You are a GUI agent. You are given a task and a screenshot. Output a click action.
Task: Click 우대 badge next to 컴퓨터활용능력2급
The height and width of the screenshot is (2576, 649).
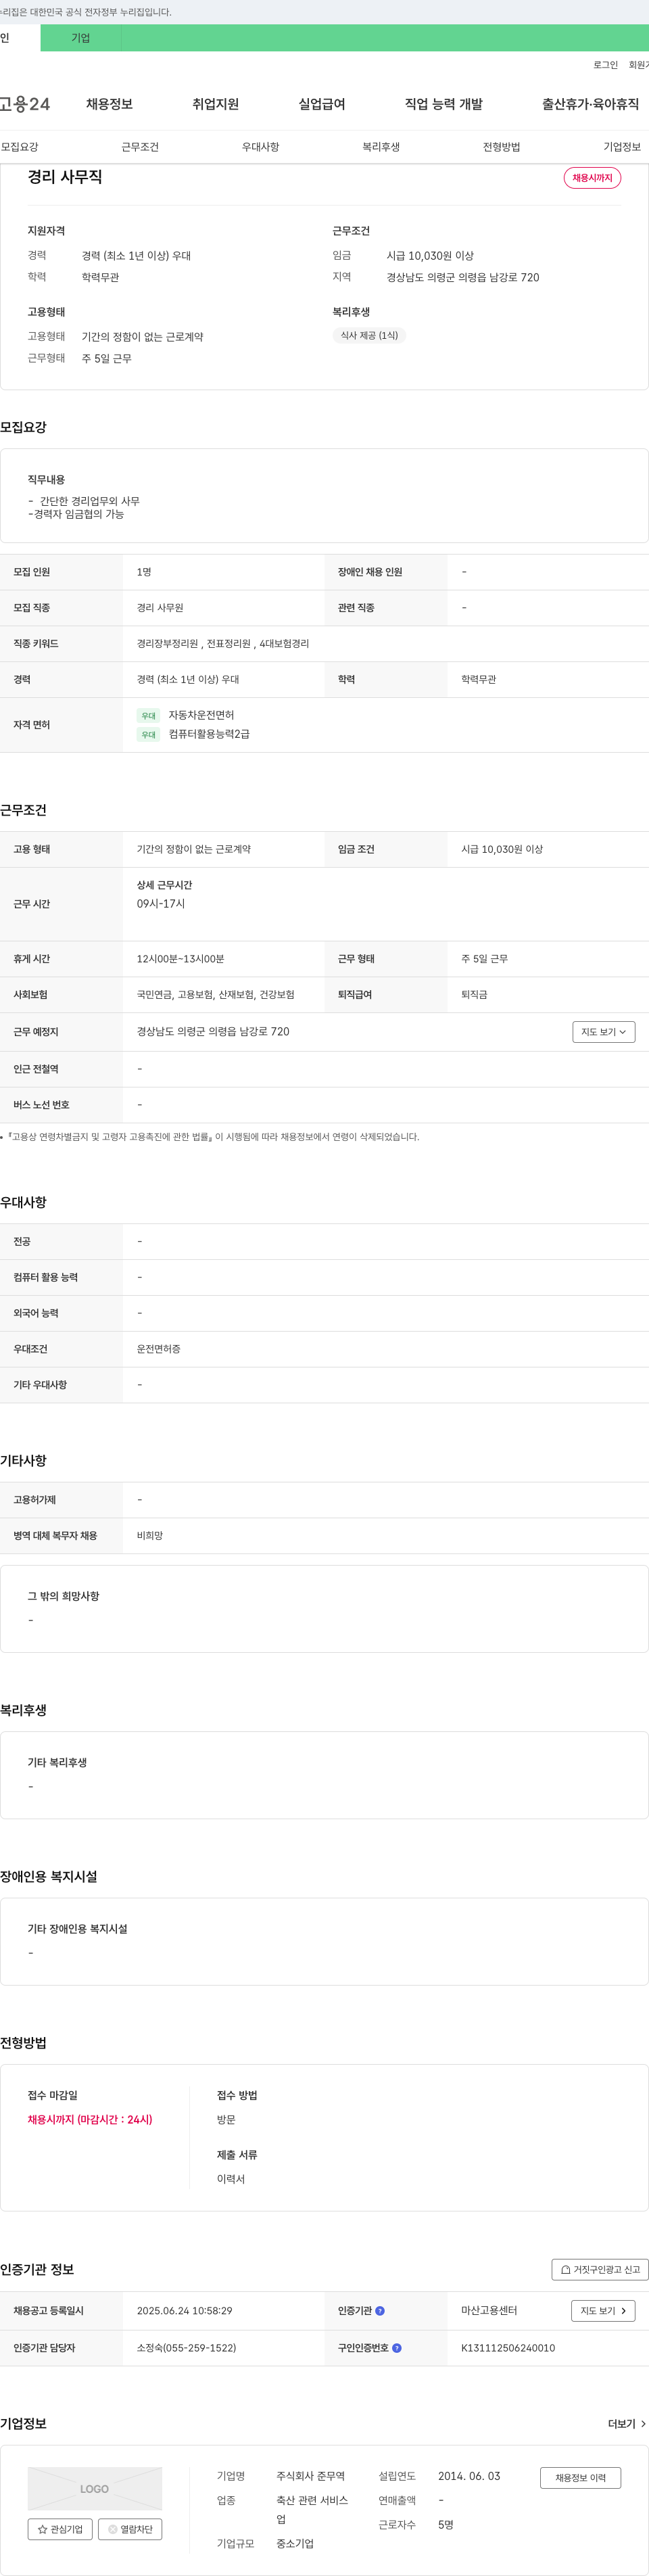148,735
